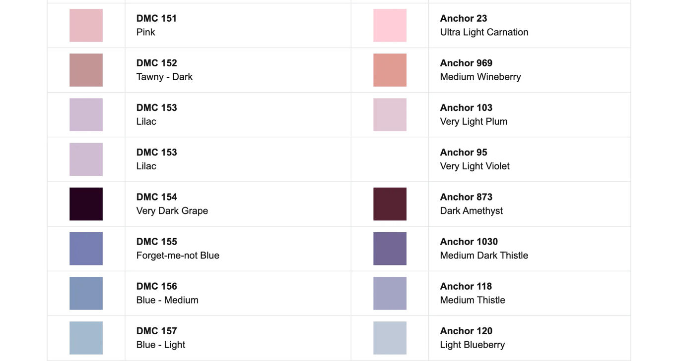Select the Anchor 969 Medium Wineberry swatch
678x361 pixels.
click(390, 70)
